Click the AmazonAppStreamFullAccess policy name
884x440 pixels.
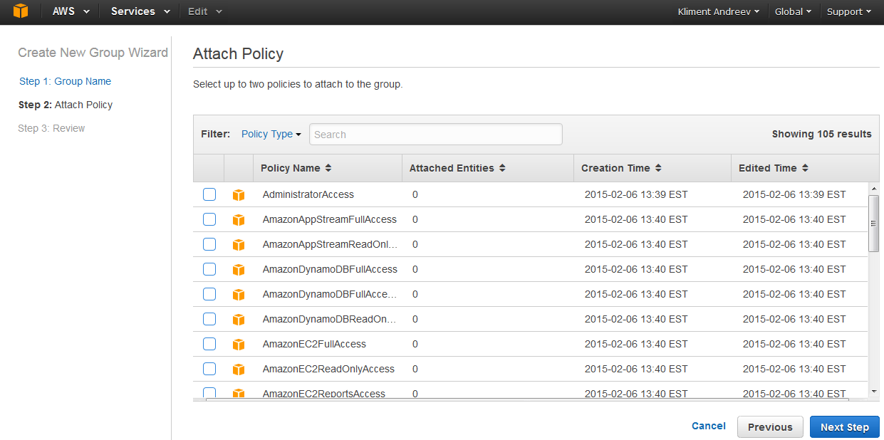330,219
